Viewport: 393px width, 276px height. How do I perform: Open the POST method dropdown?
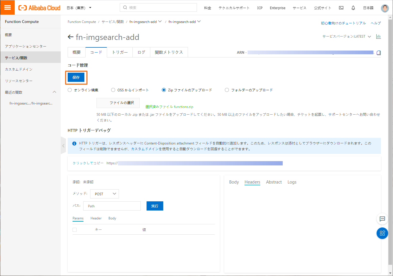(x=105, y=194)
